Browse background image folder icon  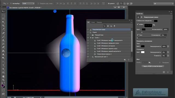click(150, 63)
